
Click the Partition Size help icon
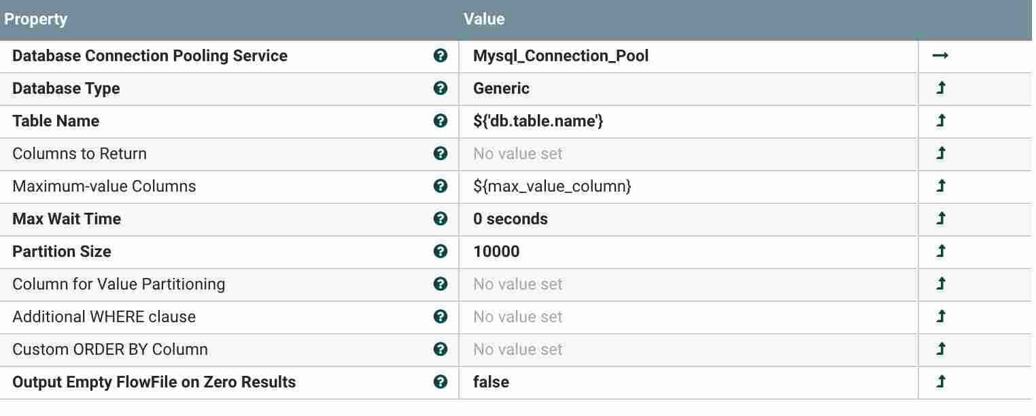pos(440,252)
